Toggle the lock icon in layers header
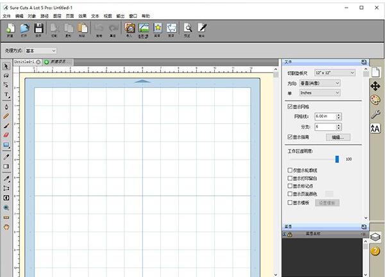This screenshot has width=386, height=277. coord(290,235)
